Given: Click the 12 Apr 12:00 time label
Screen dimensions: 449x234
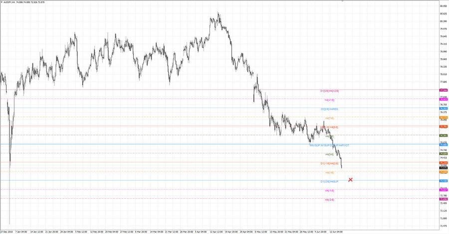Looking at the screenshot, I should coord(216,232).
